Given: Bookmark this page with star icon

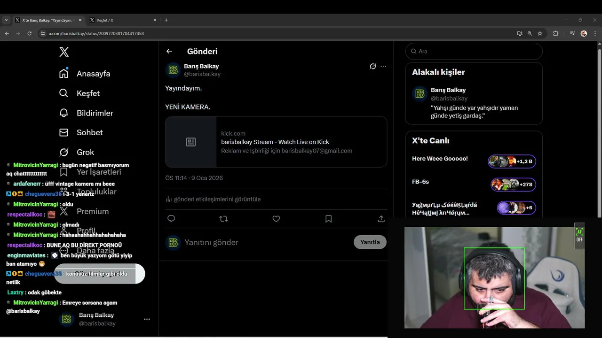Looking at the screenshot, I should [x=540, y=33].
